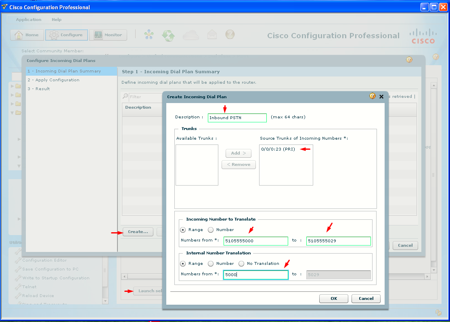Image resolution: width=450 pixels, height=322 pixels.
Task: Open the Telnet utility
Action: [29, 287]
